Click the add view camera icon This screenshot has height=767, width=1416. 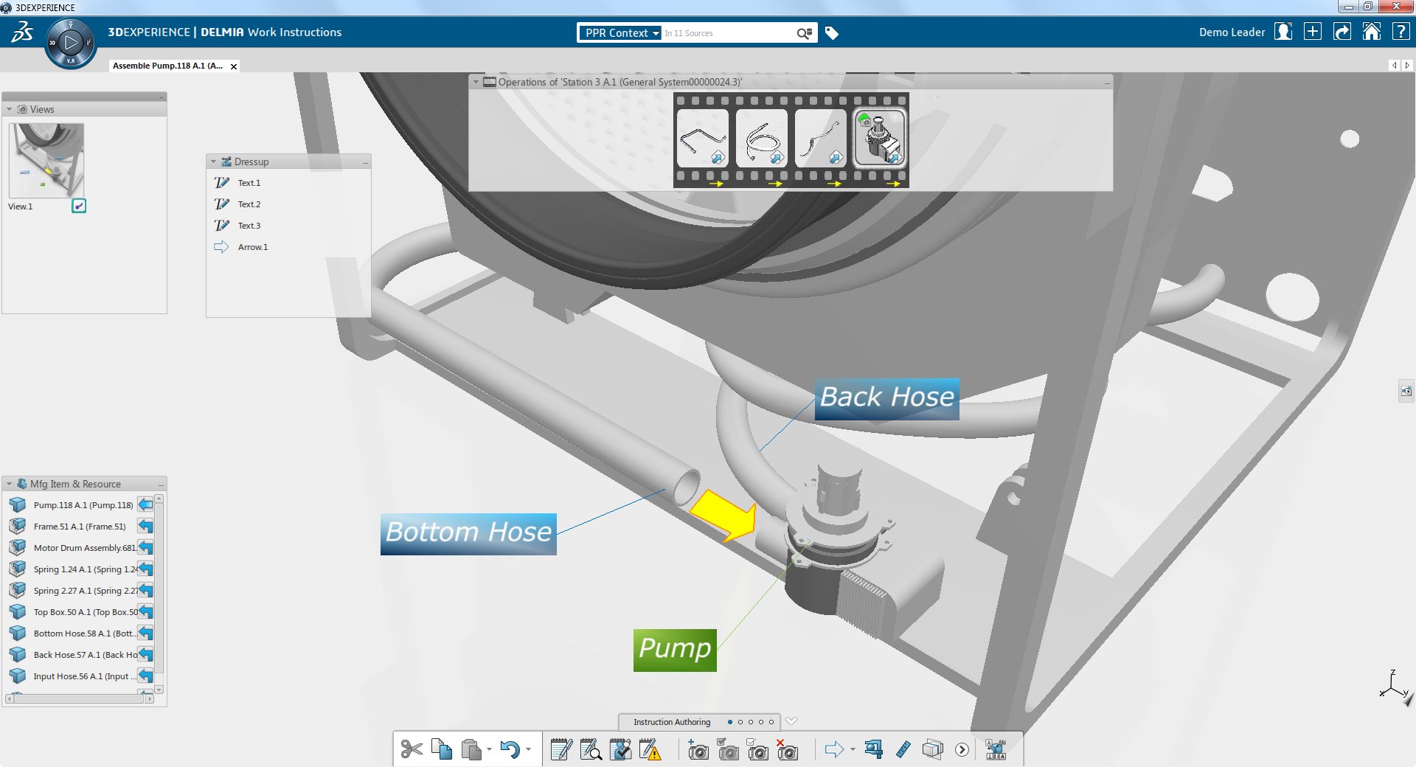point(698,751)
